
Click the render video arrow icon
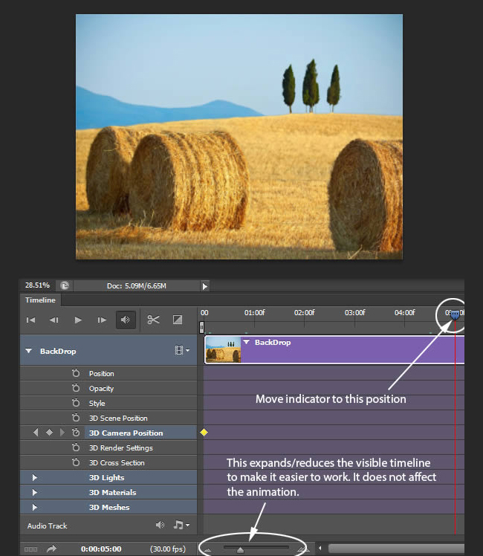[x=51, y=549]
